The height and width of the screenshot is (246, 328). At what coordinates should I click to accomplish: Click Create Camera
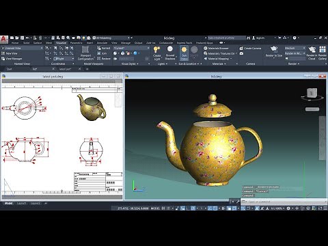250,48
